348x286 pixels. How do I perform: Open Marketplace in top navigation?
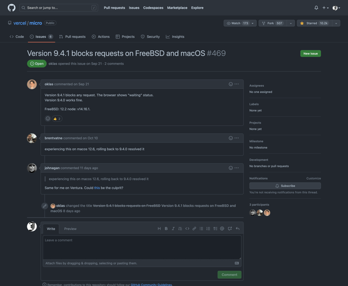177,8
